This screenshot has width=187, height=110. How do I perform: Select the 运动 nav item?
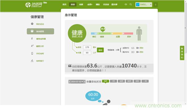point(73,5)
